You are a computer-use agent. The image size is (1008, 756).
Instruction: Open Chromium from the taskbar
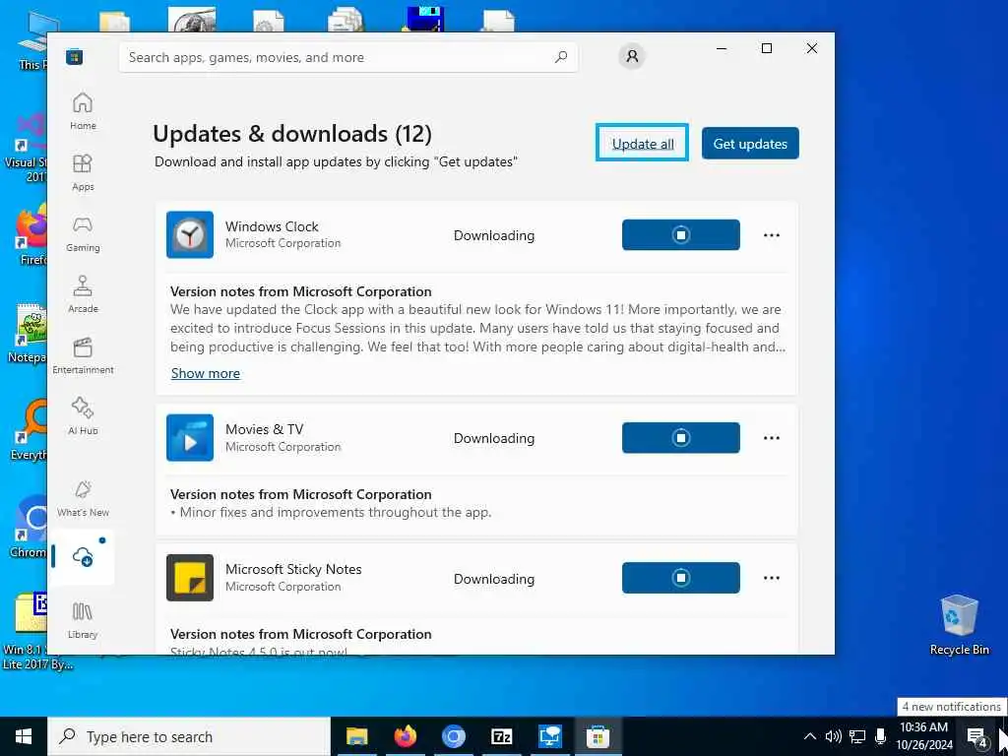(453, 736)
